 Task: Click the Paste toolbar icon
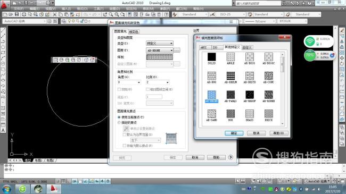66,14
